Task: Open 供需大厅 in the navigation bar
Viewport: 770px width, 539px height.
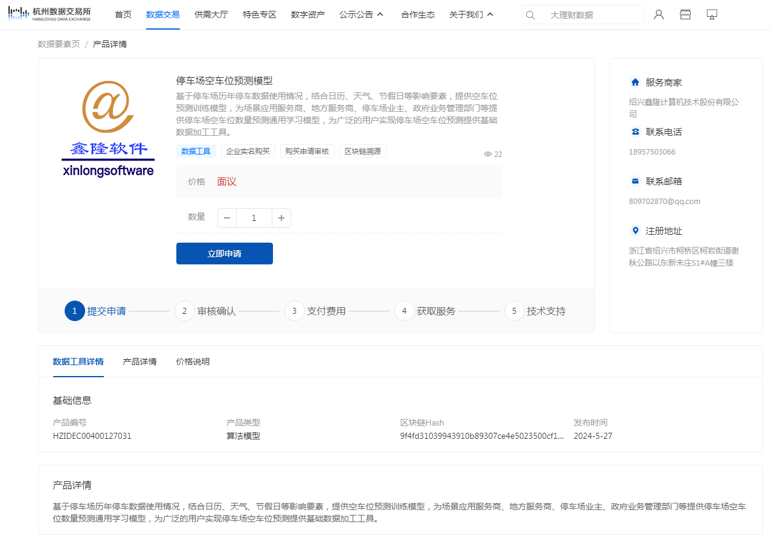Action: (x=211, y=14)
